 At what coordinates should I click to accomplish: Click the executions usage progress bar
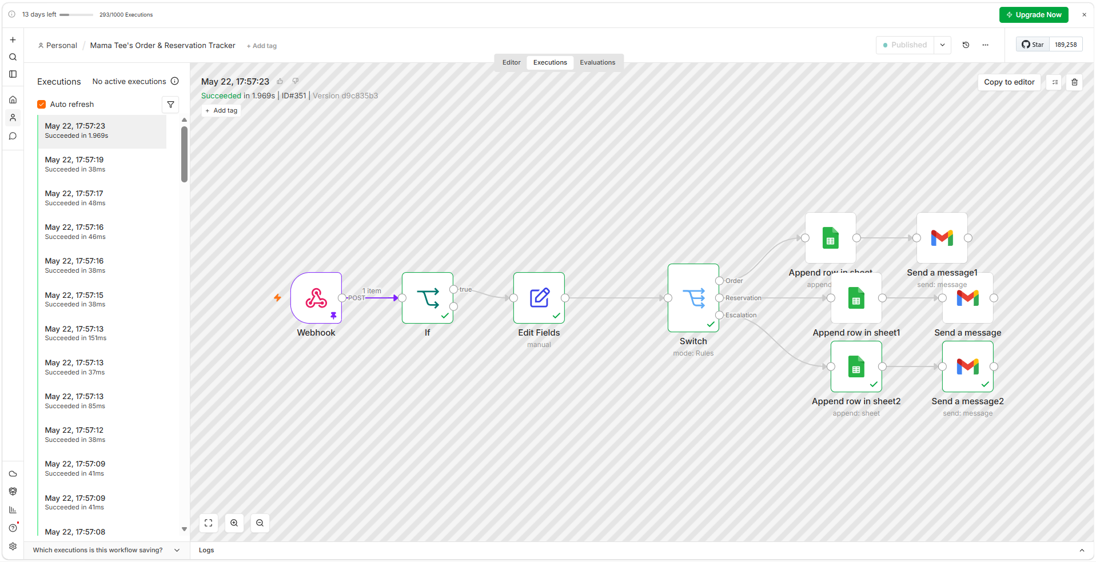coord(76,15)
